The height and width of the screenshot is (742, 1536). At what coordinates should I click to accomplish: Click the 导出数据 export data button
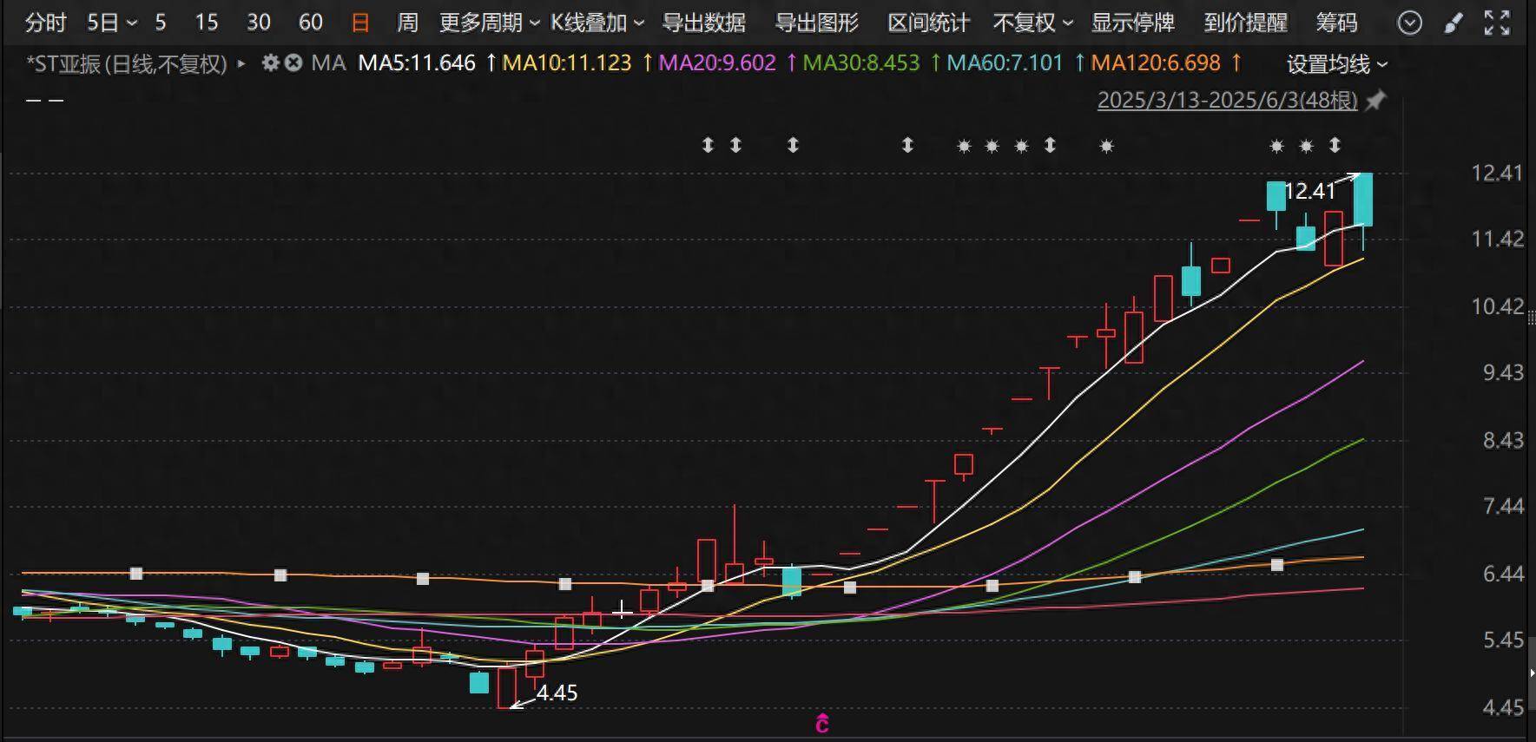(703, 23)
